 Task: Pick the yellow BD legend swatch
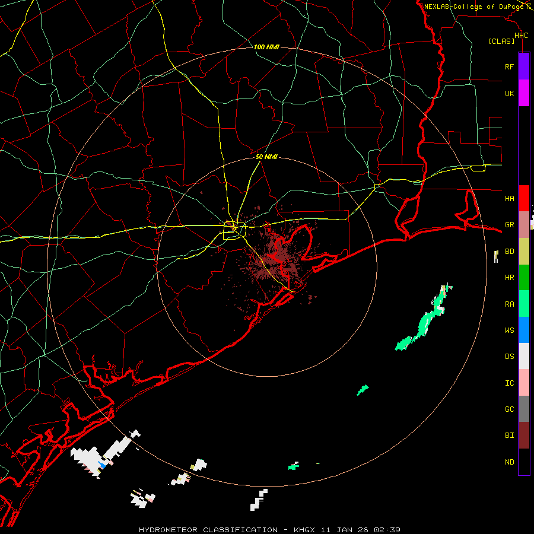coord(524,251)
